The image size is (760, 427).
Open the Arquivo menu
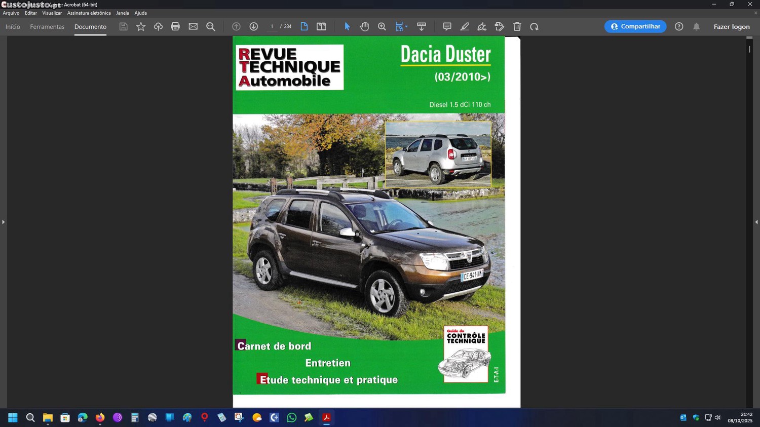tap(11, 13)
